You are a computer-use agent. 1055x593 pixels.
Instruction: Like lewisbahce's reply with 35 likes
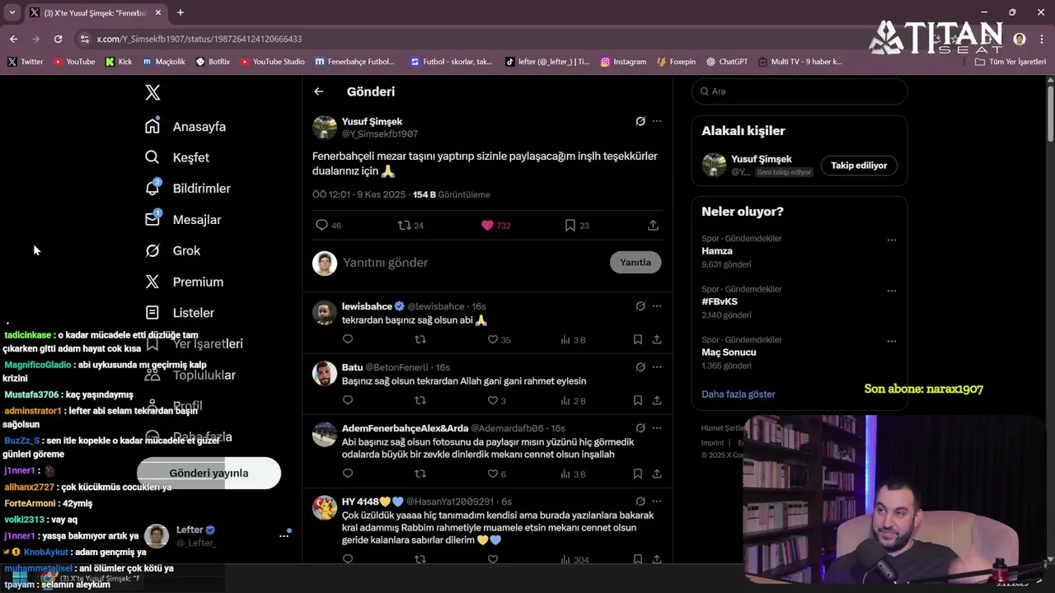coord(493,339)
